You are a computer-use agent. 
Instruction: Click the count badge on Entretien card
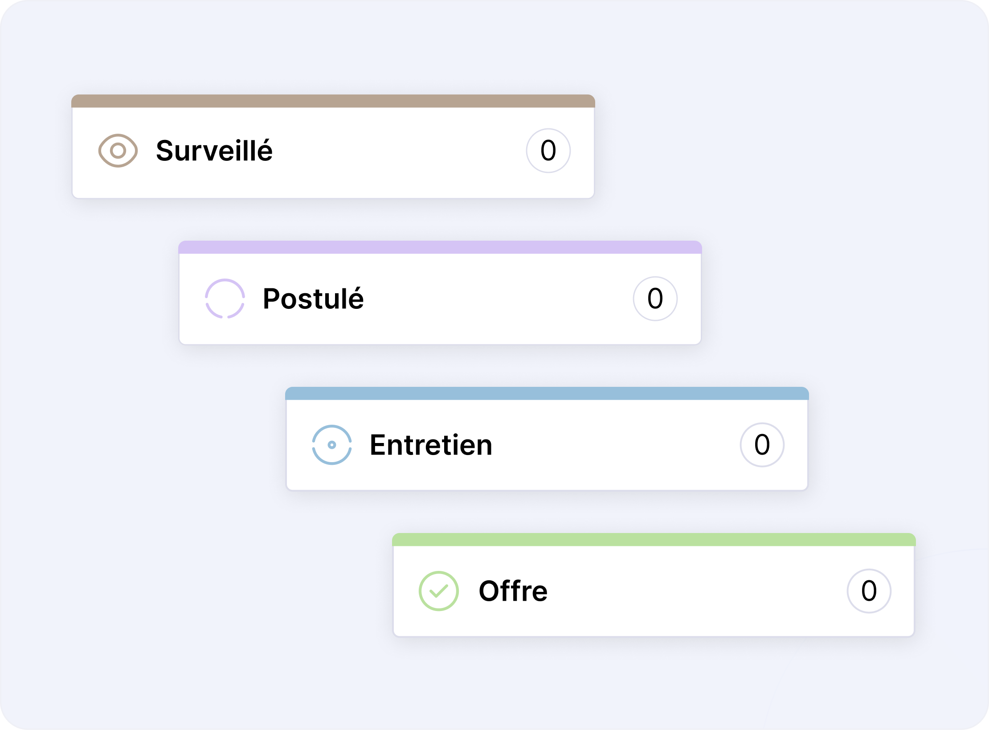pos(762,445)
